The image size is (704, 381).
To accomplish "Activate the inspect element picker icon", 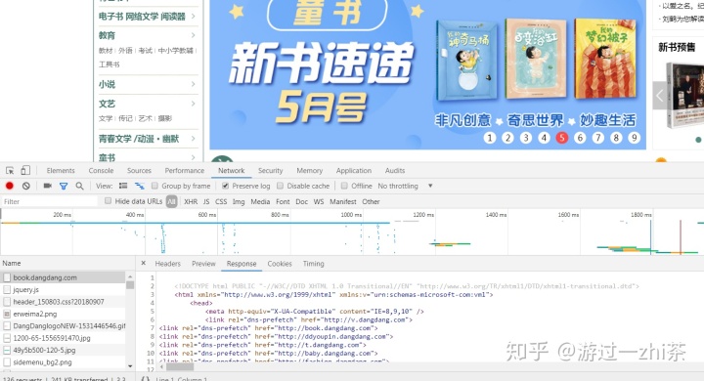I will click(x=10, y=171).
